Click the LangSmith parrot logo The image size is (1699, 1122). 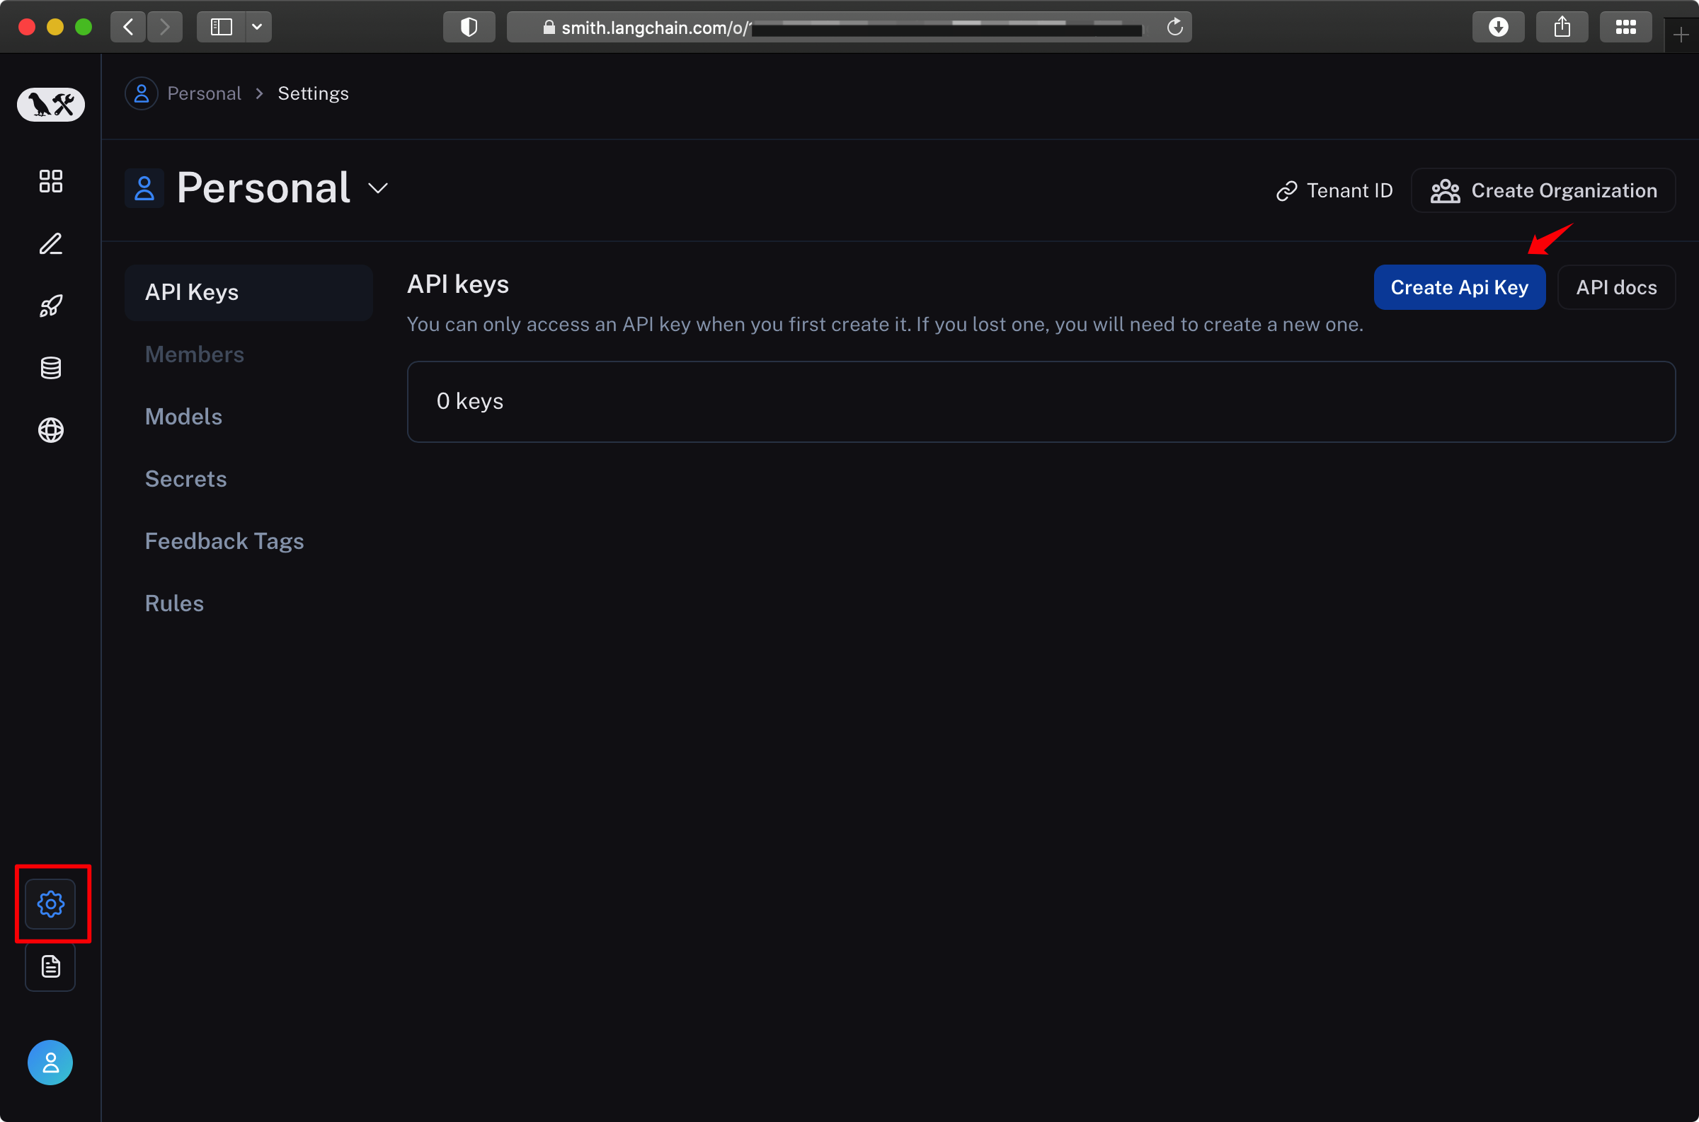(51, 105)
